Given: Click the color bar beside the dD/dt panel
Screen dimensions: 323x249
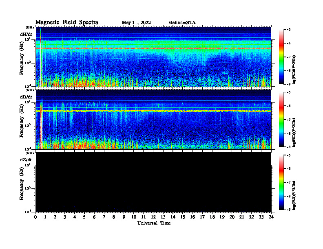Looking at the screenshot, I should (x=281, y=120).
